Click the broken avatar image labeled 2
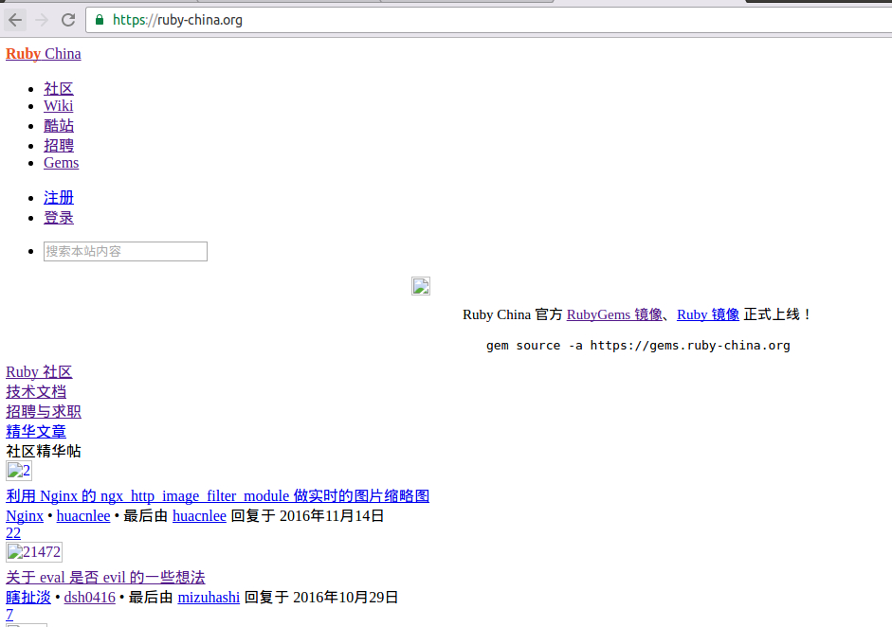892x627 pixels. tap(19, 471)
